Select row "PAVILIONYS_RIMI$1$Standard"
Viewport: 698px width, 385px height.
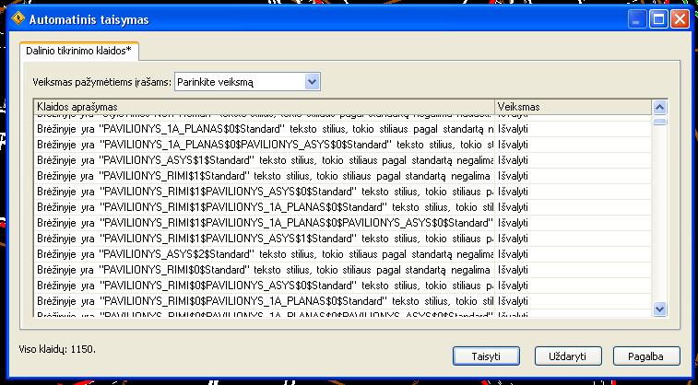[x=342, y=176]
